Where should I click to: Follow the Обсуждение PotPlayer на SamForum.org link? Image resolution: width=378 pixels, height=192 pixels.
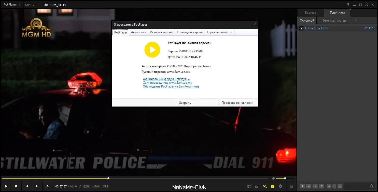click(x=171, y=86)
